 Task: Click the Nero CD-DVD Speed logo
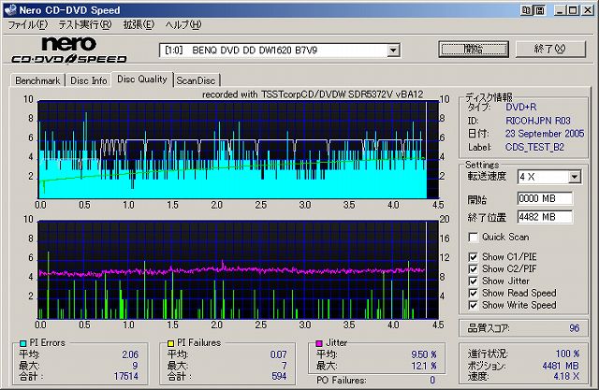coord(68,50)
